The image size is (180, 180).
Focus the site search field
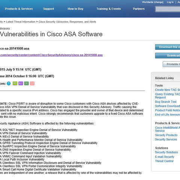point(168,9)
